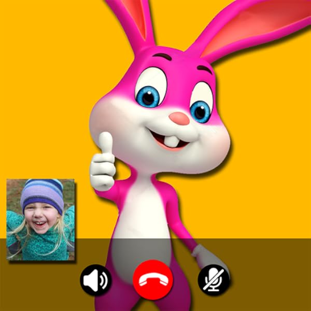
Task: Open the child's self-view video thumbnail
Action: [x=40, y=220]
